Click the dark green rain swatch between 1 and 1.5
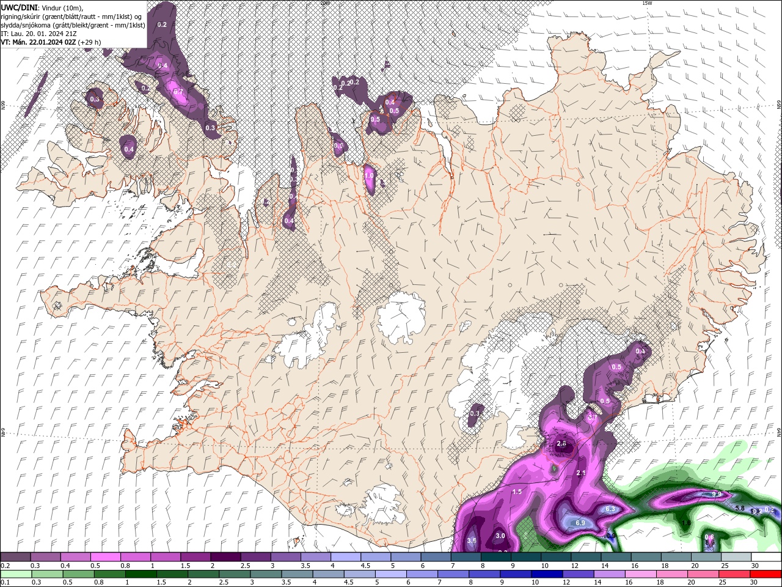The width and height of the screenshot is (782, 587). [x=141, y=574]
